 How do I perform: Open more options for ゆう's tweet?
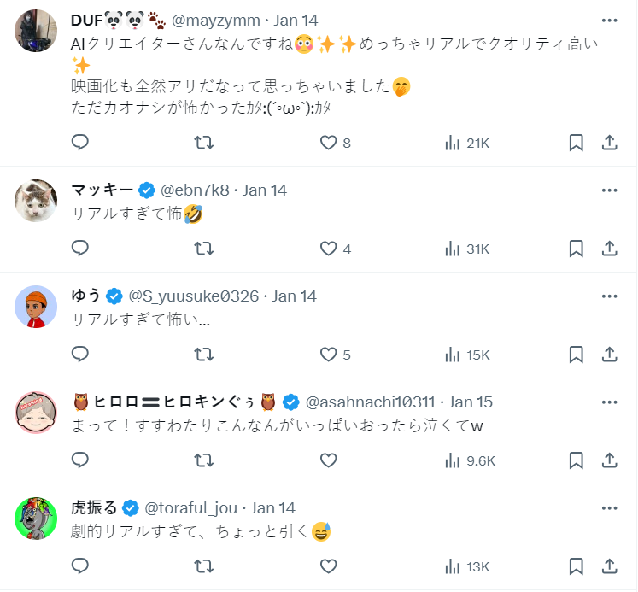pos(610,296)
